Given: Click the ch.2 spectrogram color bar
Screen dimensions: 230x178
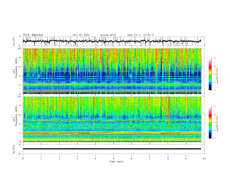Looking at the screenshot, I should pos(210,122).
